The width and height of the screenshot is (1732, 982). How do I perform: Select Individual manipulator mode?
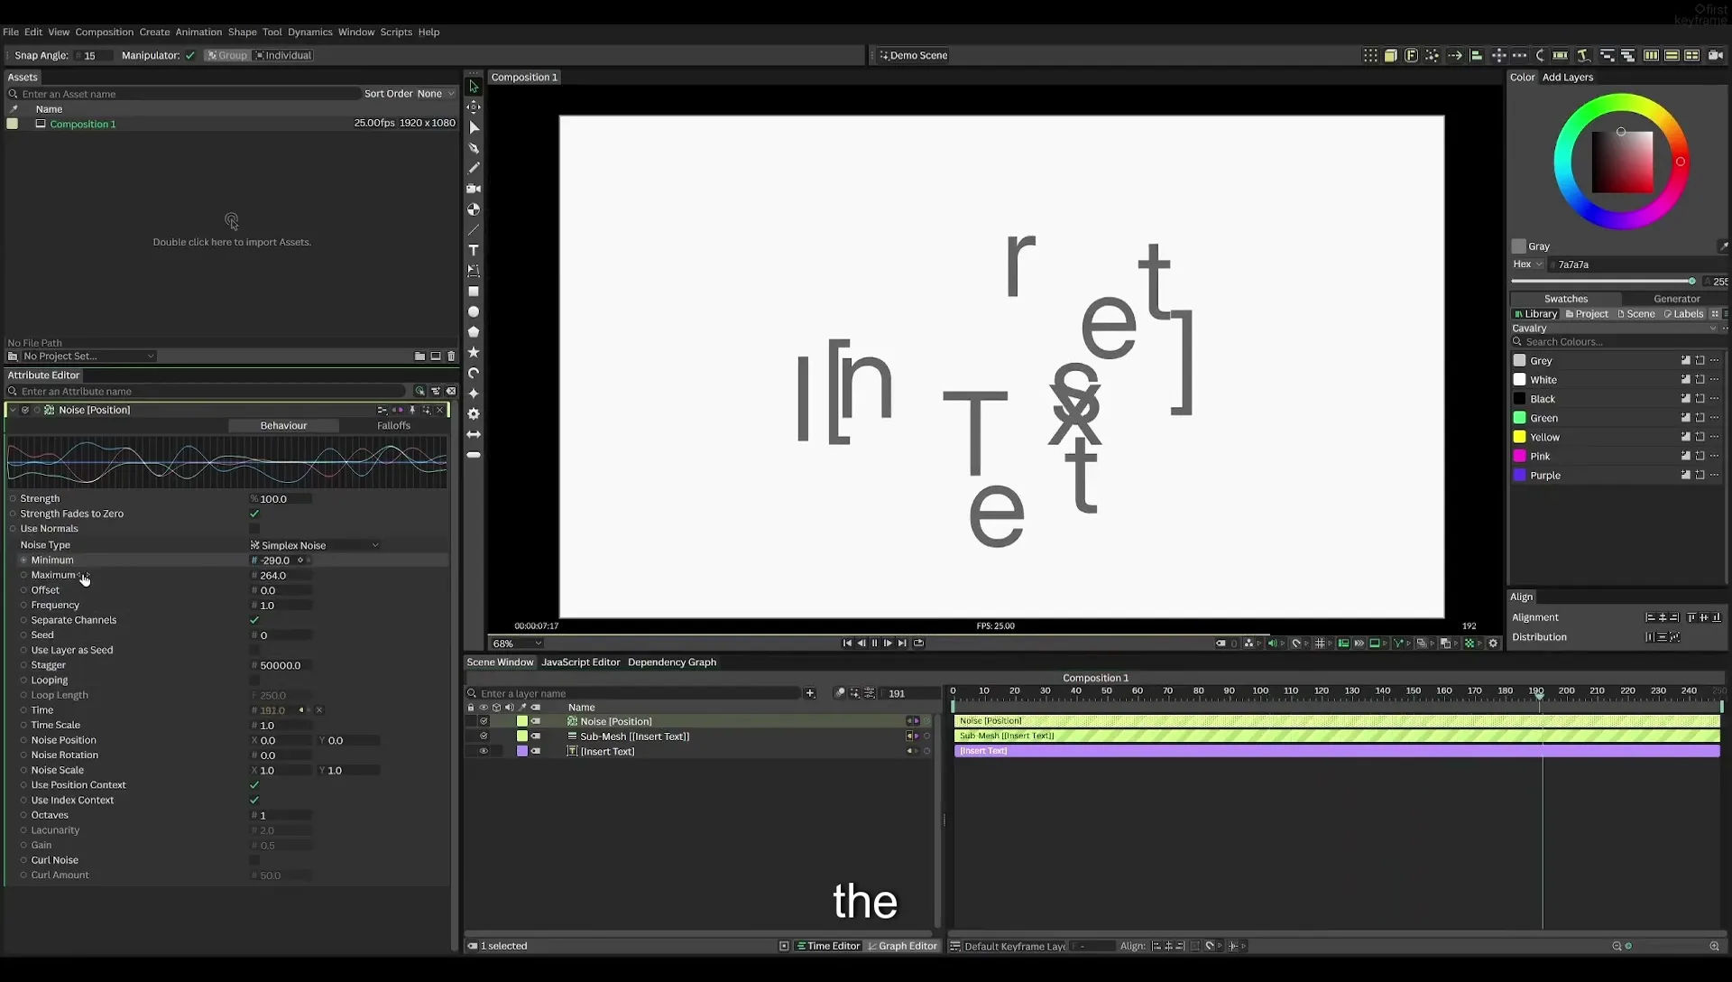click(x=283, y=55)
